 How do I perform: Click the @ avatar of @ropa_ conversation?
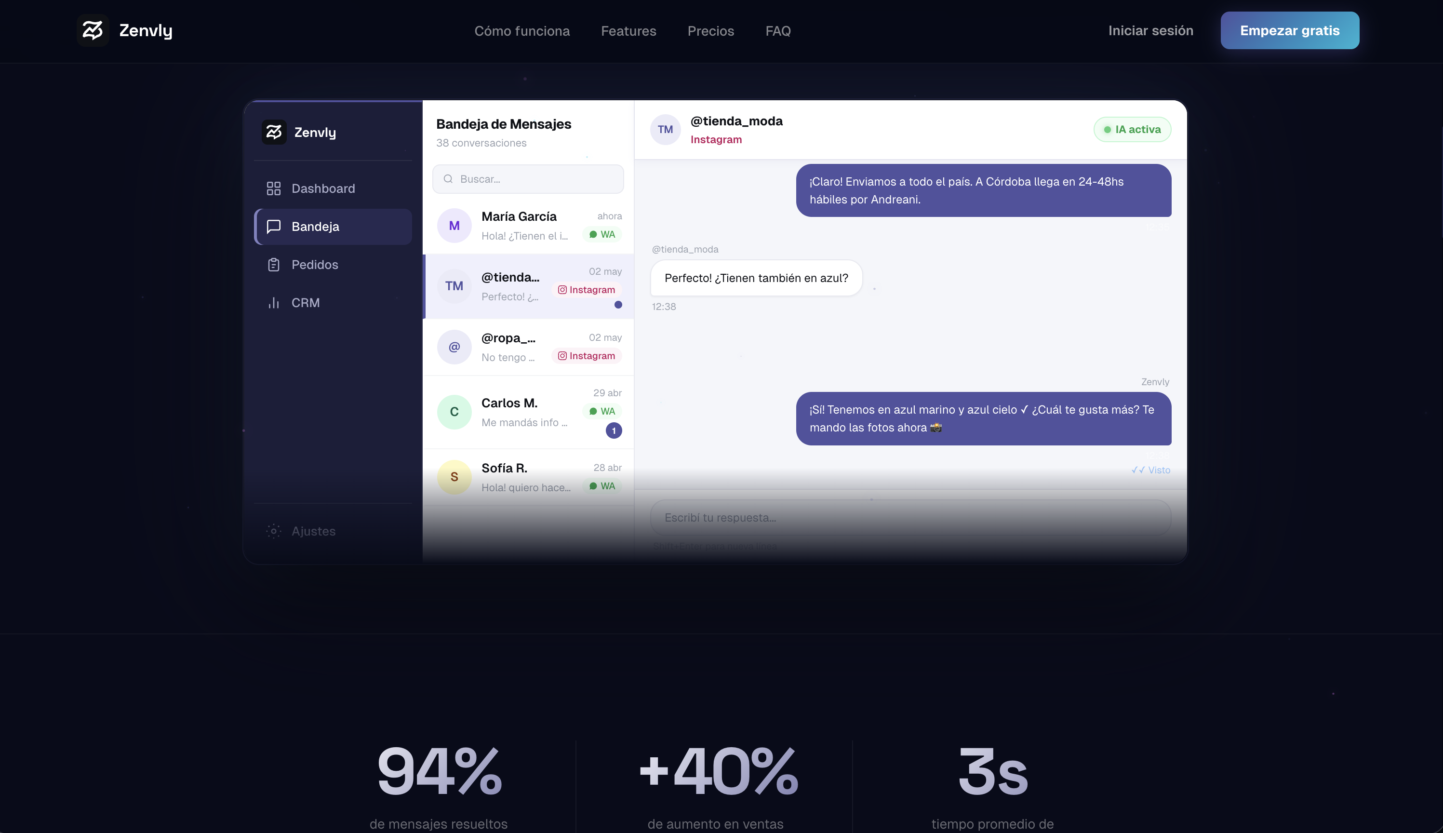[454, 347]
